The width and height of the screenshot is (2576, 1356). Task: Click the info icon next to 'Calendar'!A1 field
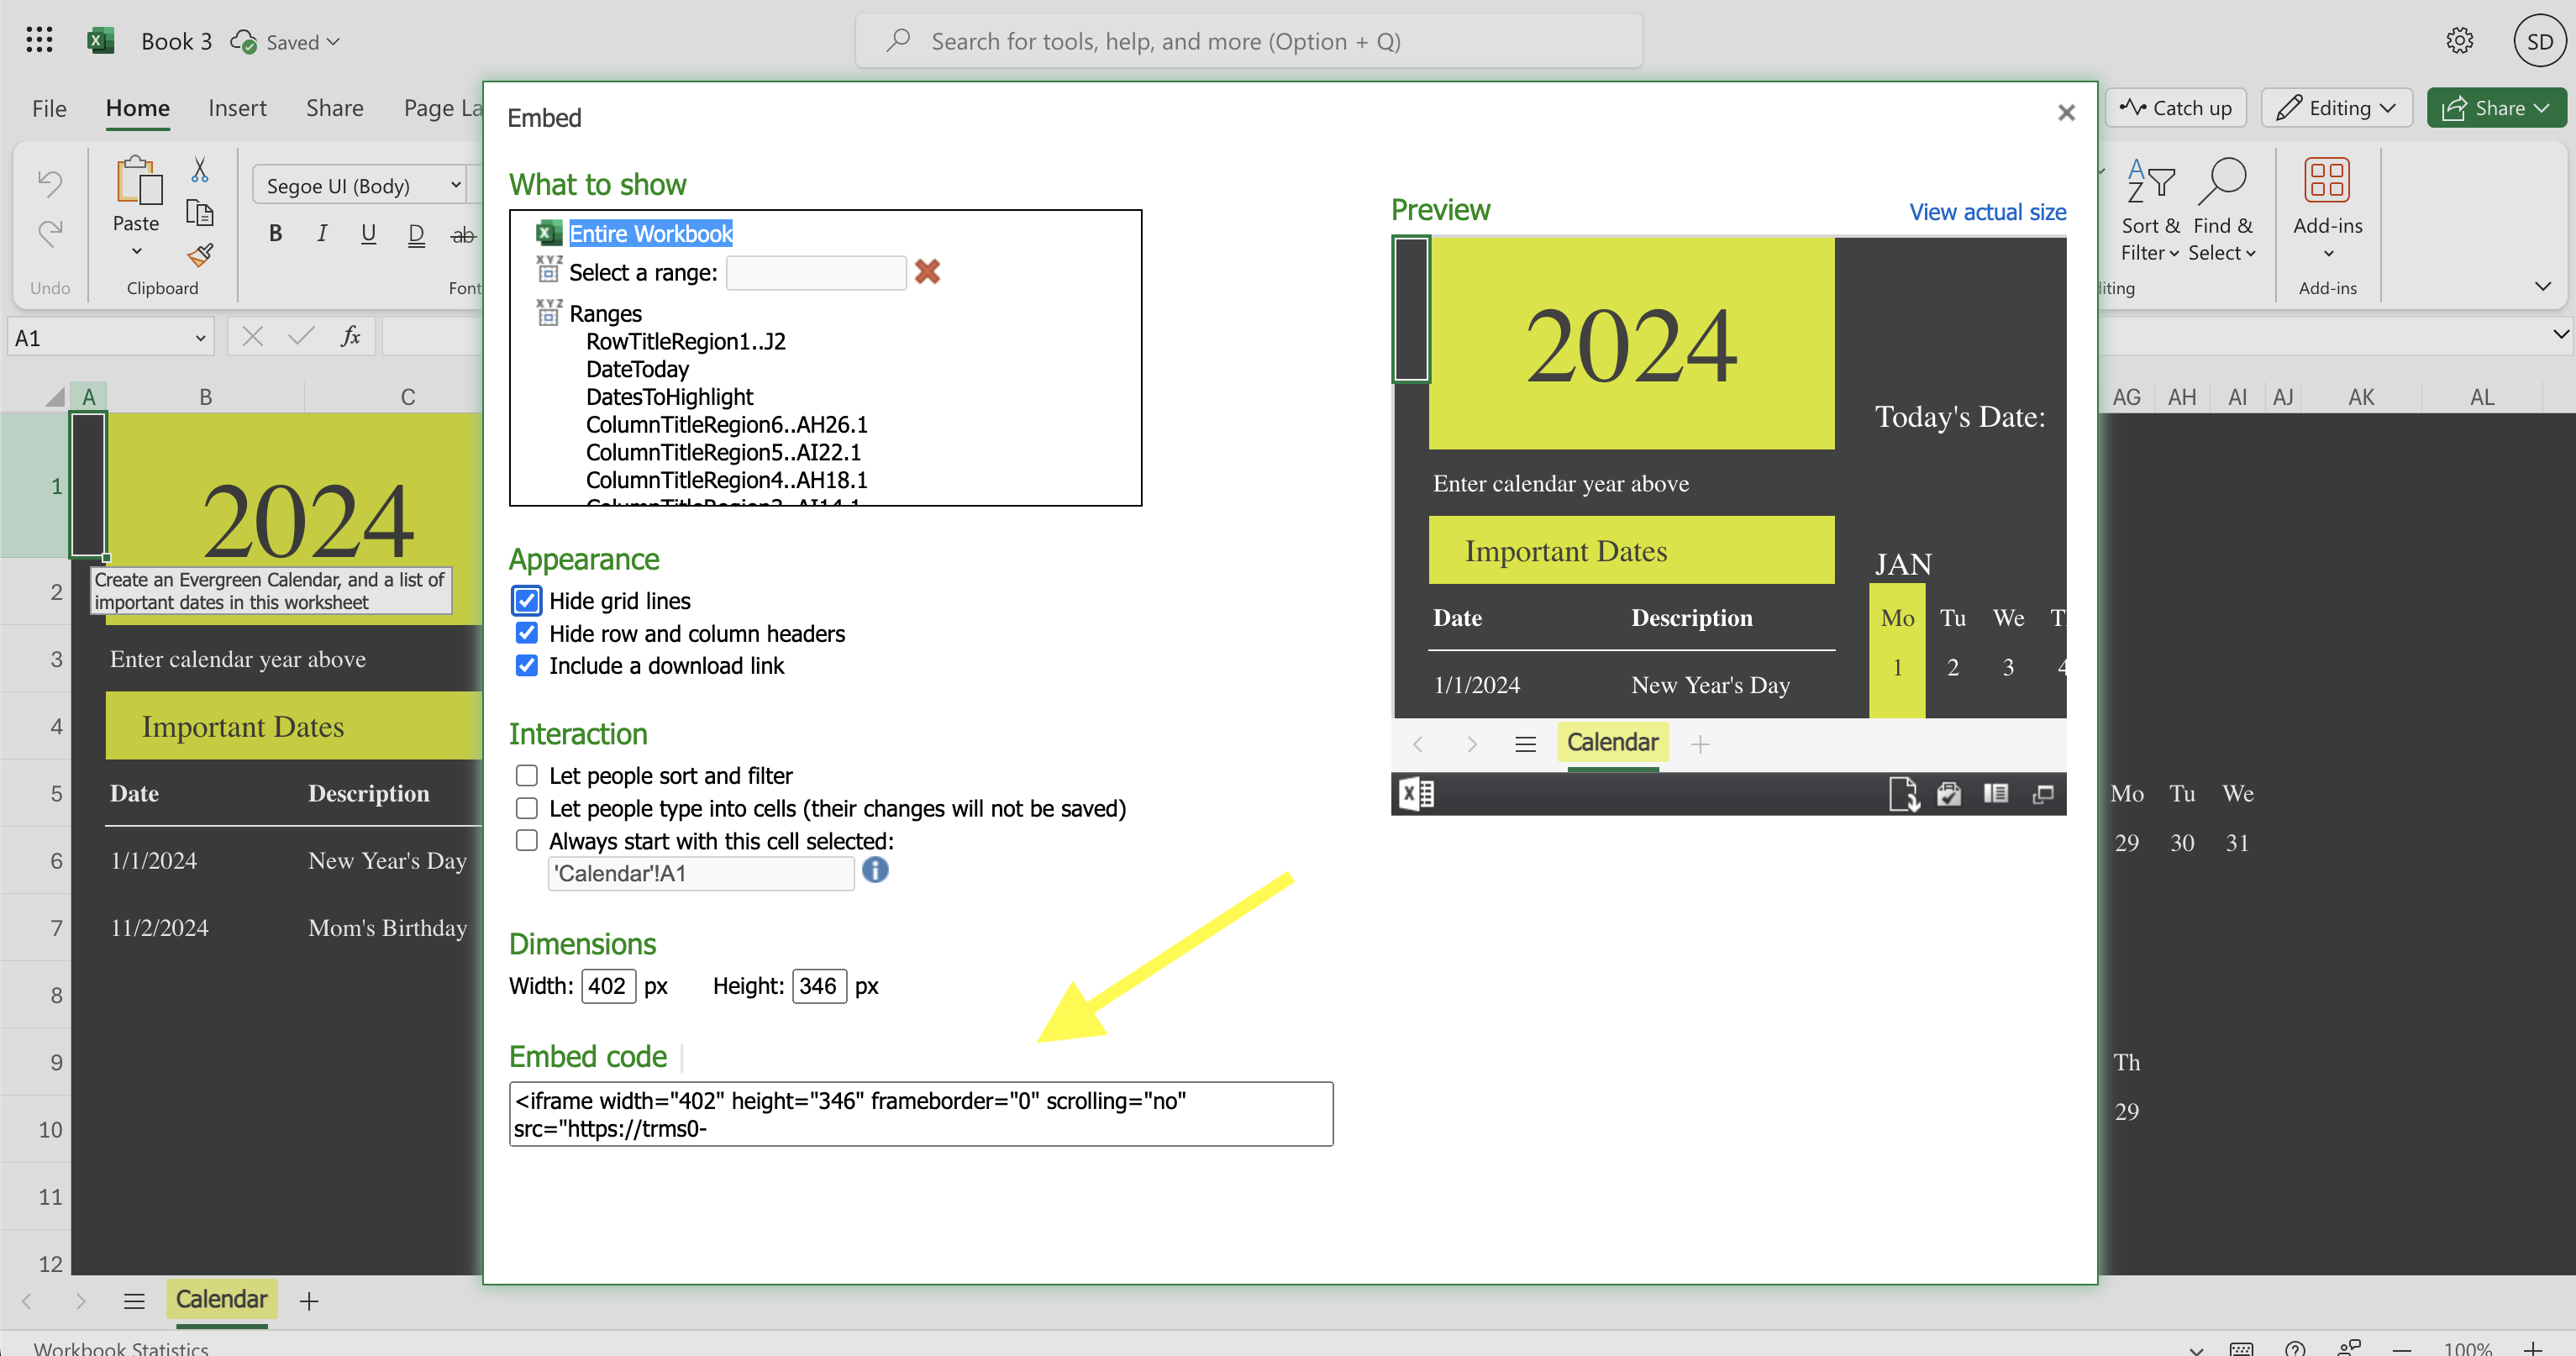click(875, 871)
